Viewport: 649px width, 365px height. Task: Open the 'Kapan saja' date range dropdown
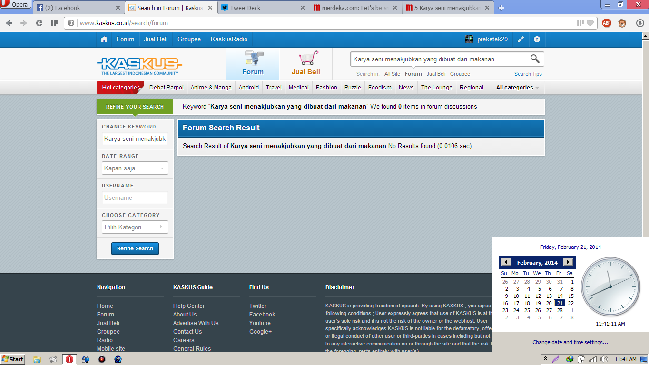pyautogui.click(x=135, y=168)
